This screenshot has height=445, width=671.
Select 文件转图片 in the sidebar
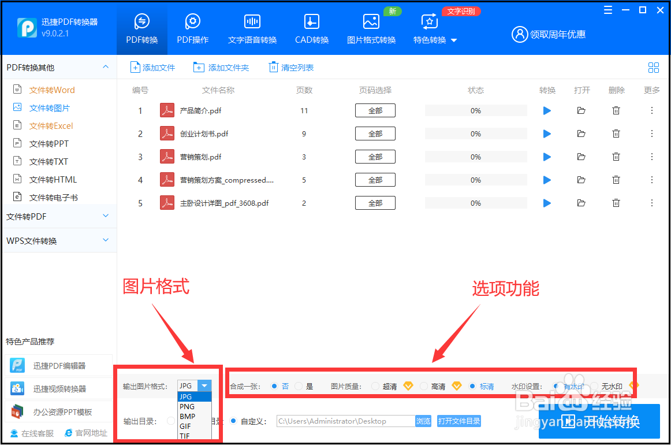tap(49, 108)
